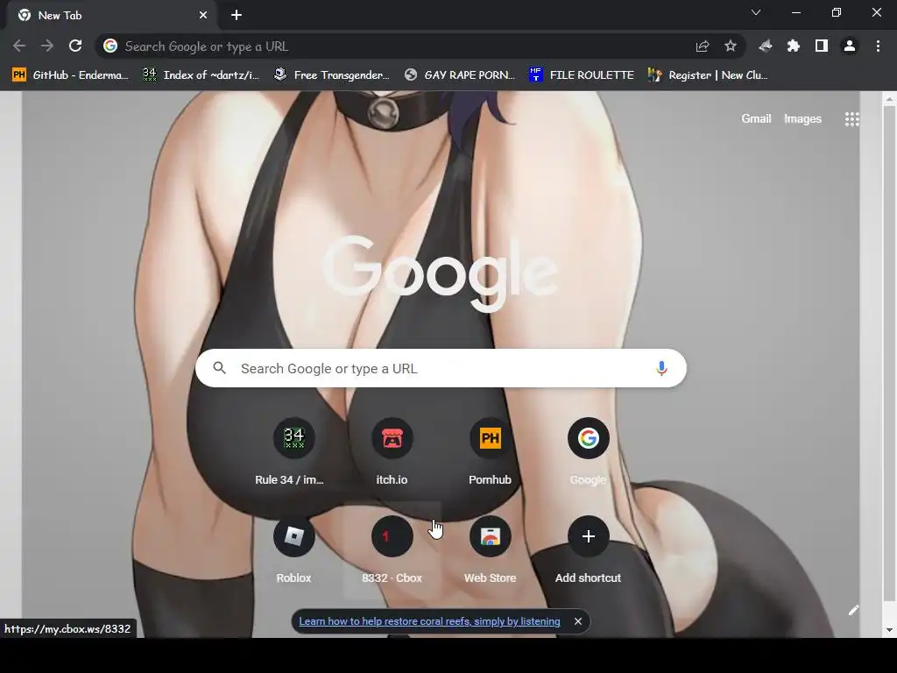897x673 pixels.
Task: Click the scrollbar up arrow
Action: pos(889,98)
